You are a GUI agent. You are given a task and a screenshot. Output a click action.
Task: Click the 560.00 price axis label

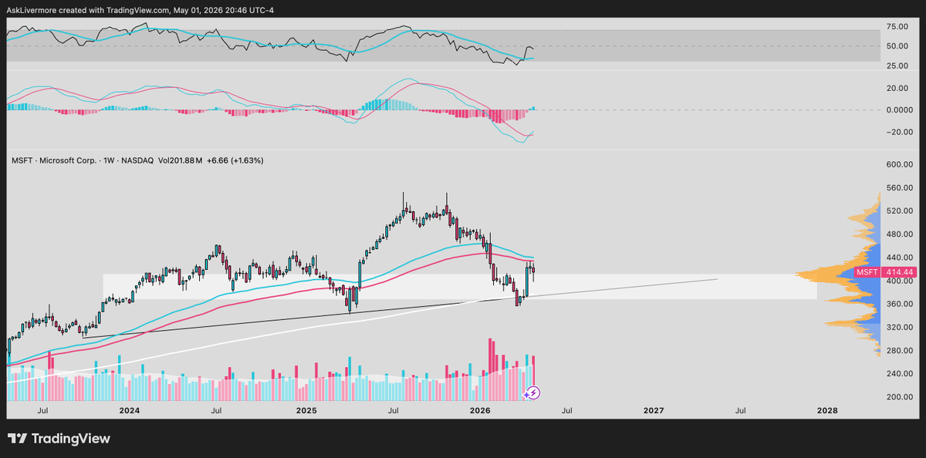898,187
